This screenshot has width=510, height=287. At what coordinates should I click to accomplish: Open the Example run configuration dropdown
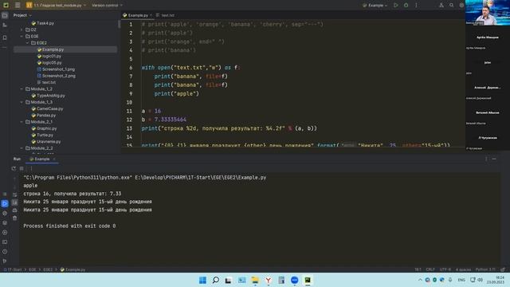[x=375, y=6]
